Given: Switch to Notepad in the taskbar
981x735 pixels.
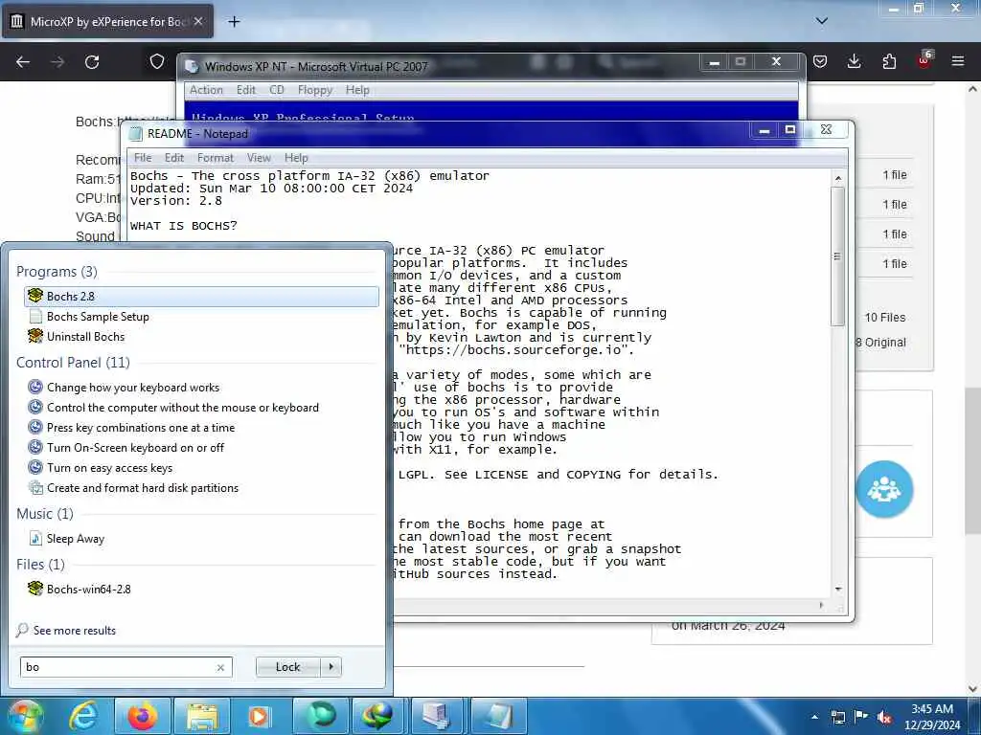Looking at the screenshot, I should coord(498,716).
